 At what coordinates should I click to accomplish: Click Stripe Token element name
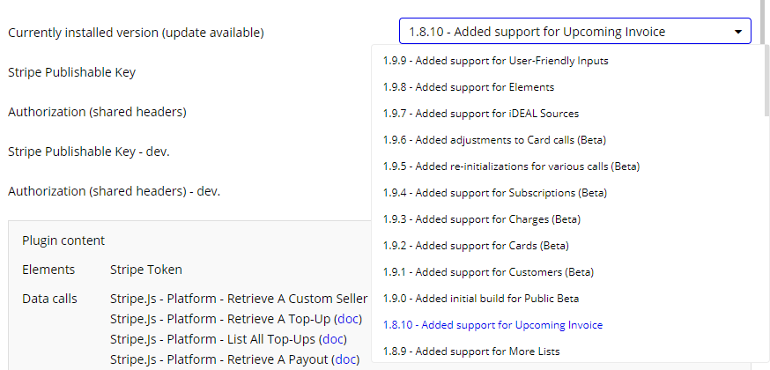point(146,270)
